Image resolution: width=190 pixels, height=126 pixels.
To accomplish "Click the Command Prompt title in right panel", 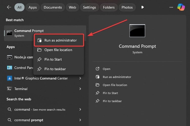I will [x=137, y=47].
